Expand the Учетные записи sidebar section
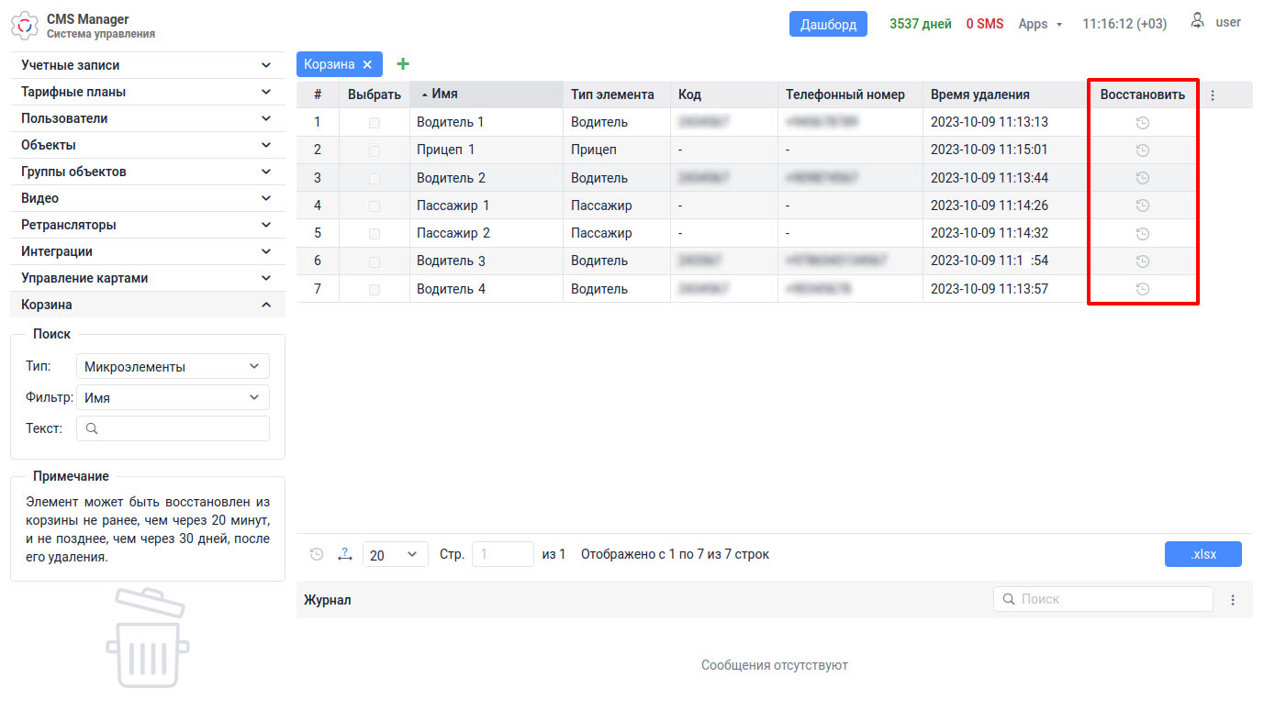The height and width of the screenshot is (722, 1264). tap(147, 65)
